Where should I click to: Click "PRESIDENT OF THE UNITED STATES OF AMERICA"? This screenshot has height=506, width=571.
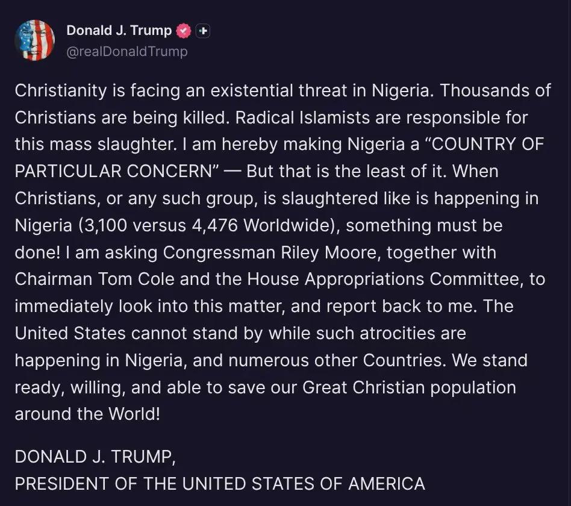tap(220, 483)
